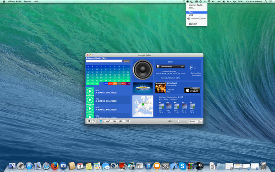Screen dimensions: 275x172
Task: Select Play in the menu bar dropdown
Action: [191, 12]
